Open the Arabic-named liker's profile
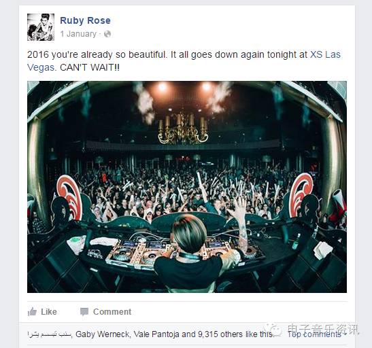372x348 pixels. coord(50,334)
